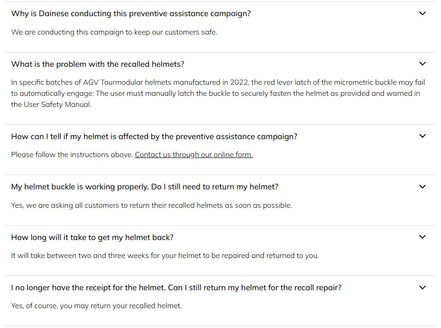Click the 'Yes, of course' answer text

[96, 306]
